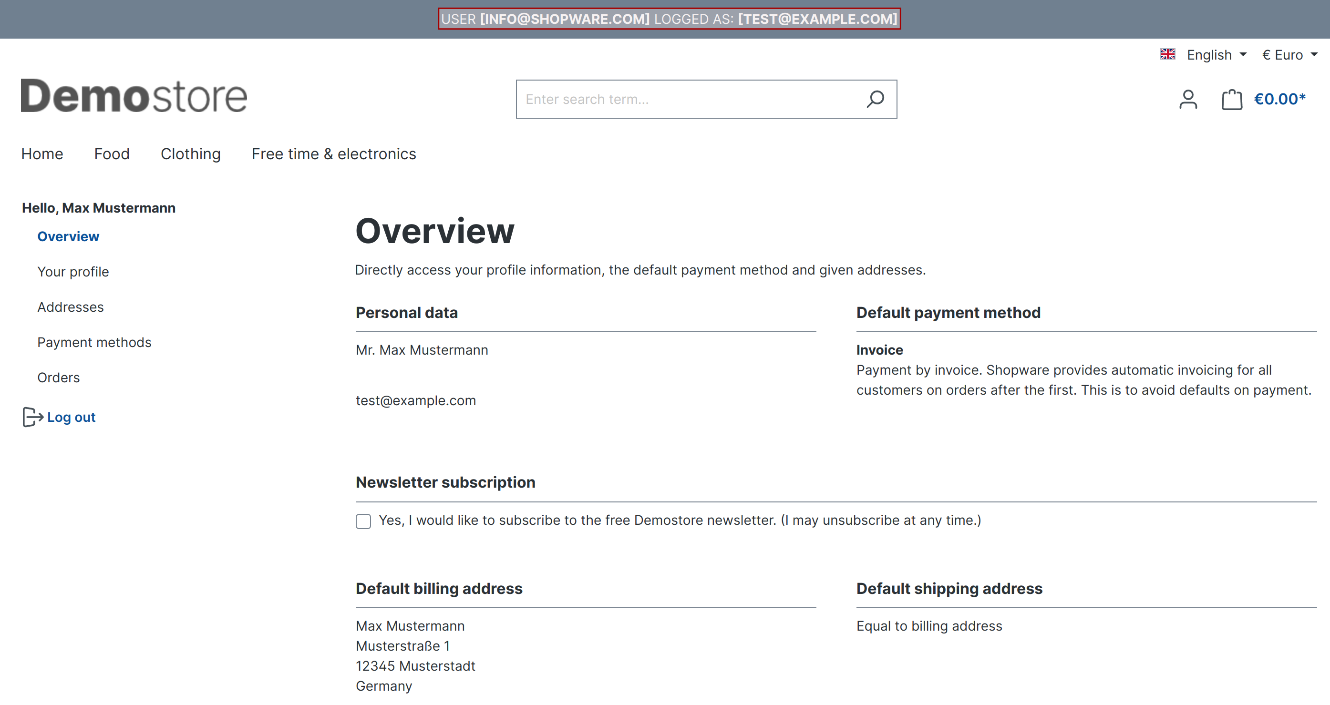Open the user account icon menu
The height and width of the screenshot is (705, 1330).
tap(1188, 99)
